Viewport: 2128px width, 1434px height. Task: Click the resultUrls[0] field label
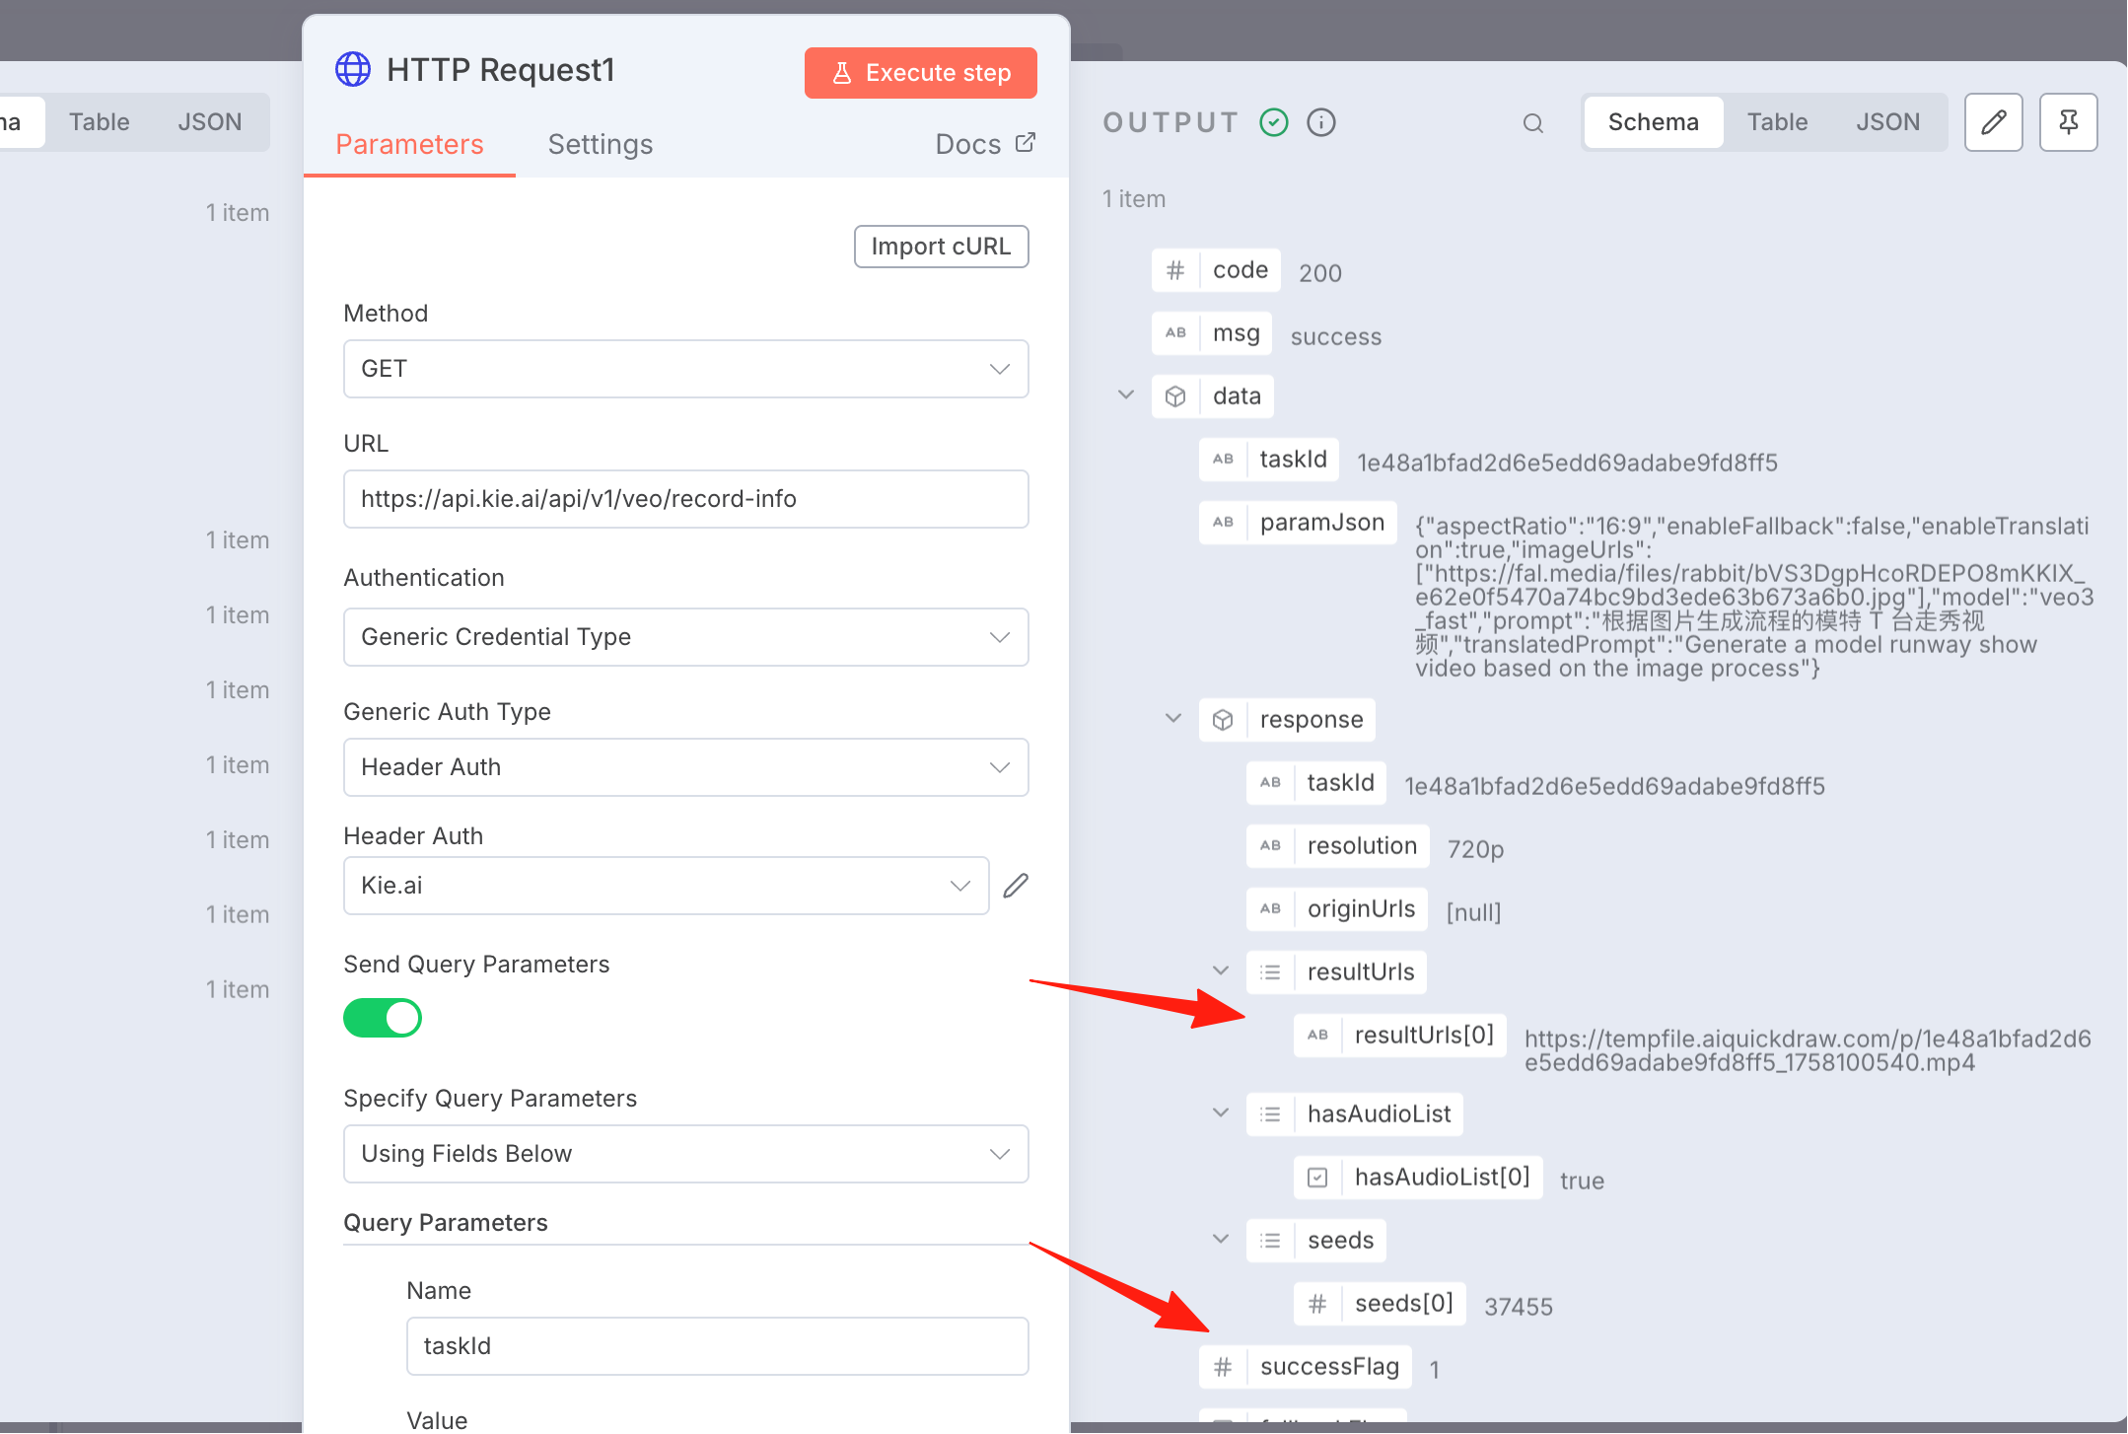1424,1036
